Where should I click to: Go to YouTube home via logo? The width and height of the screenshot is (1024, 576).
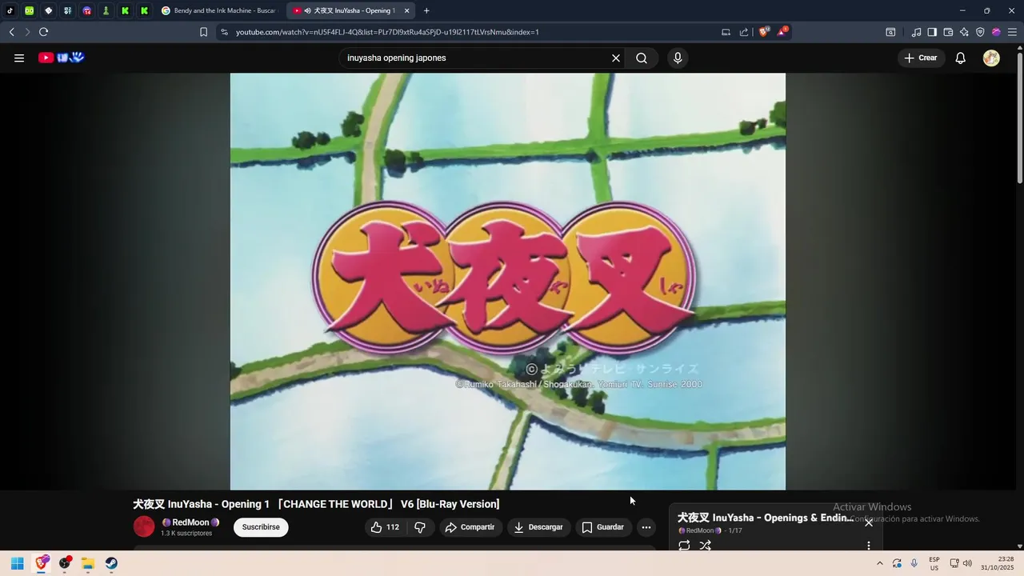click(62, 58)
